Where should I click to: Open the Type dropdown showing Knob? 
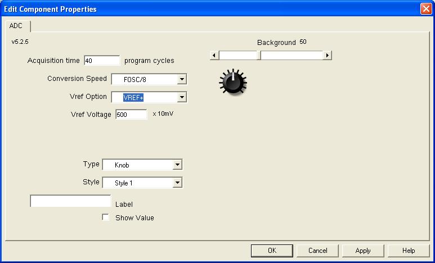(x=177, y=165)
